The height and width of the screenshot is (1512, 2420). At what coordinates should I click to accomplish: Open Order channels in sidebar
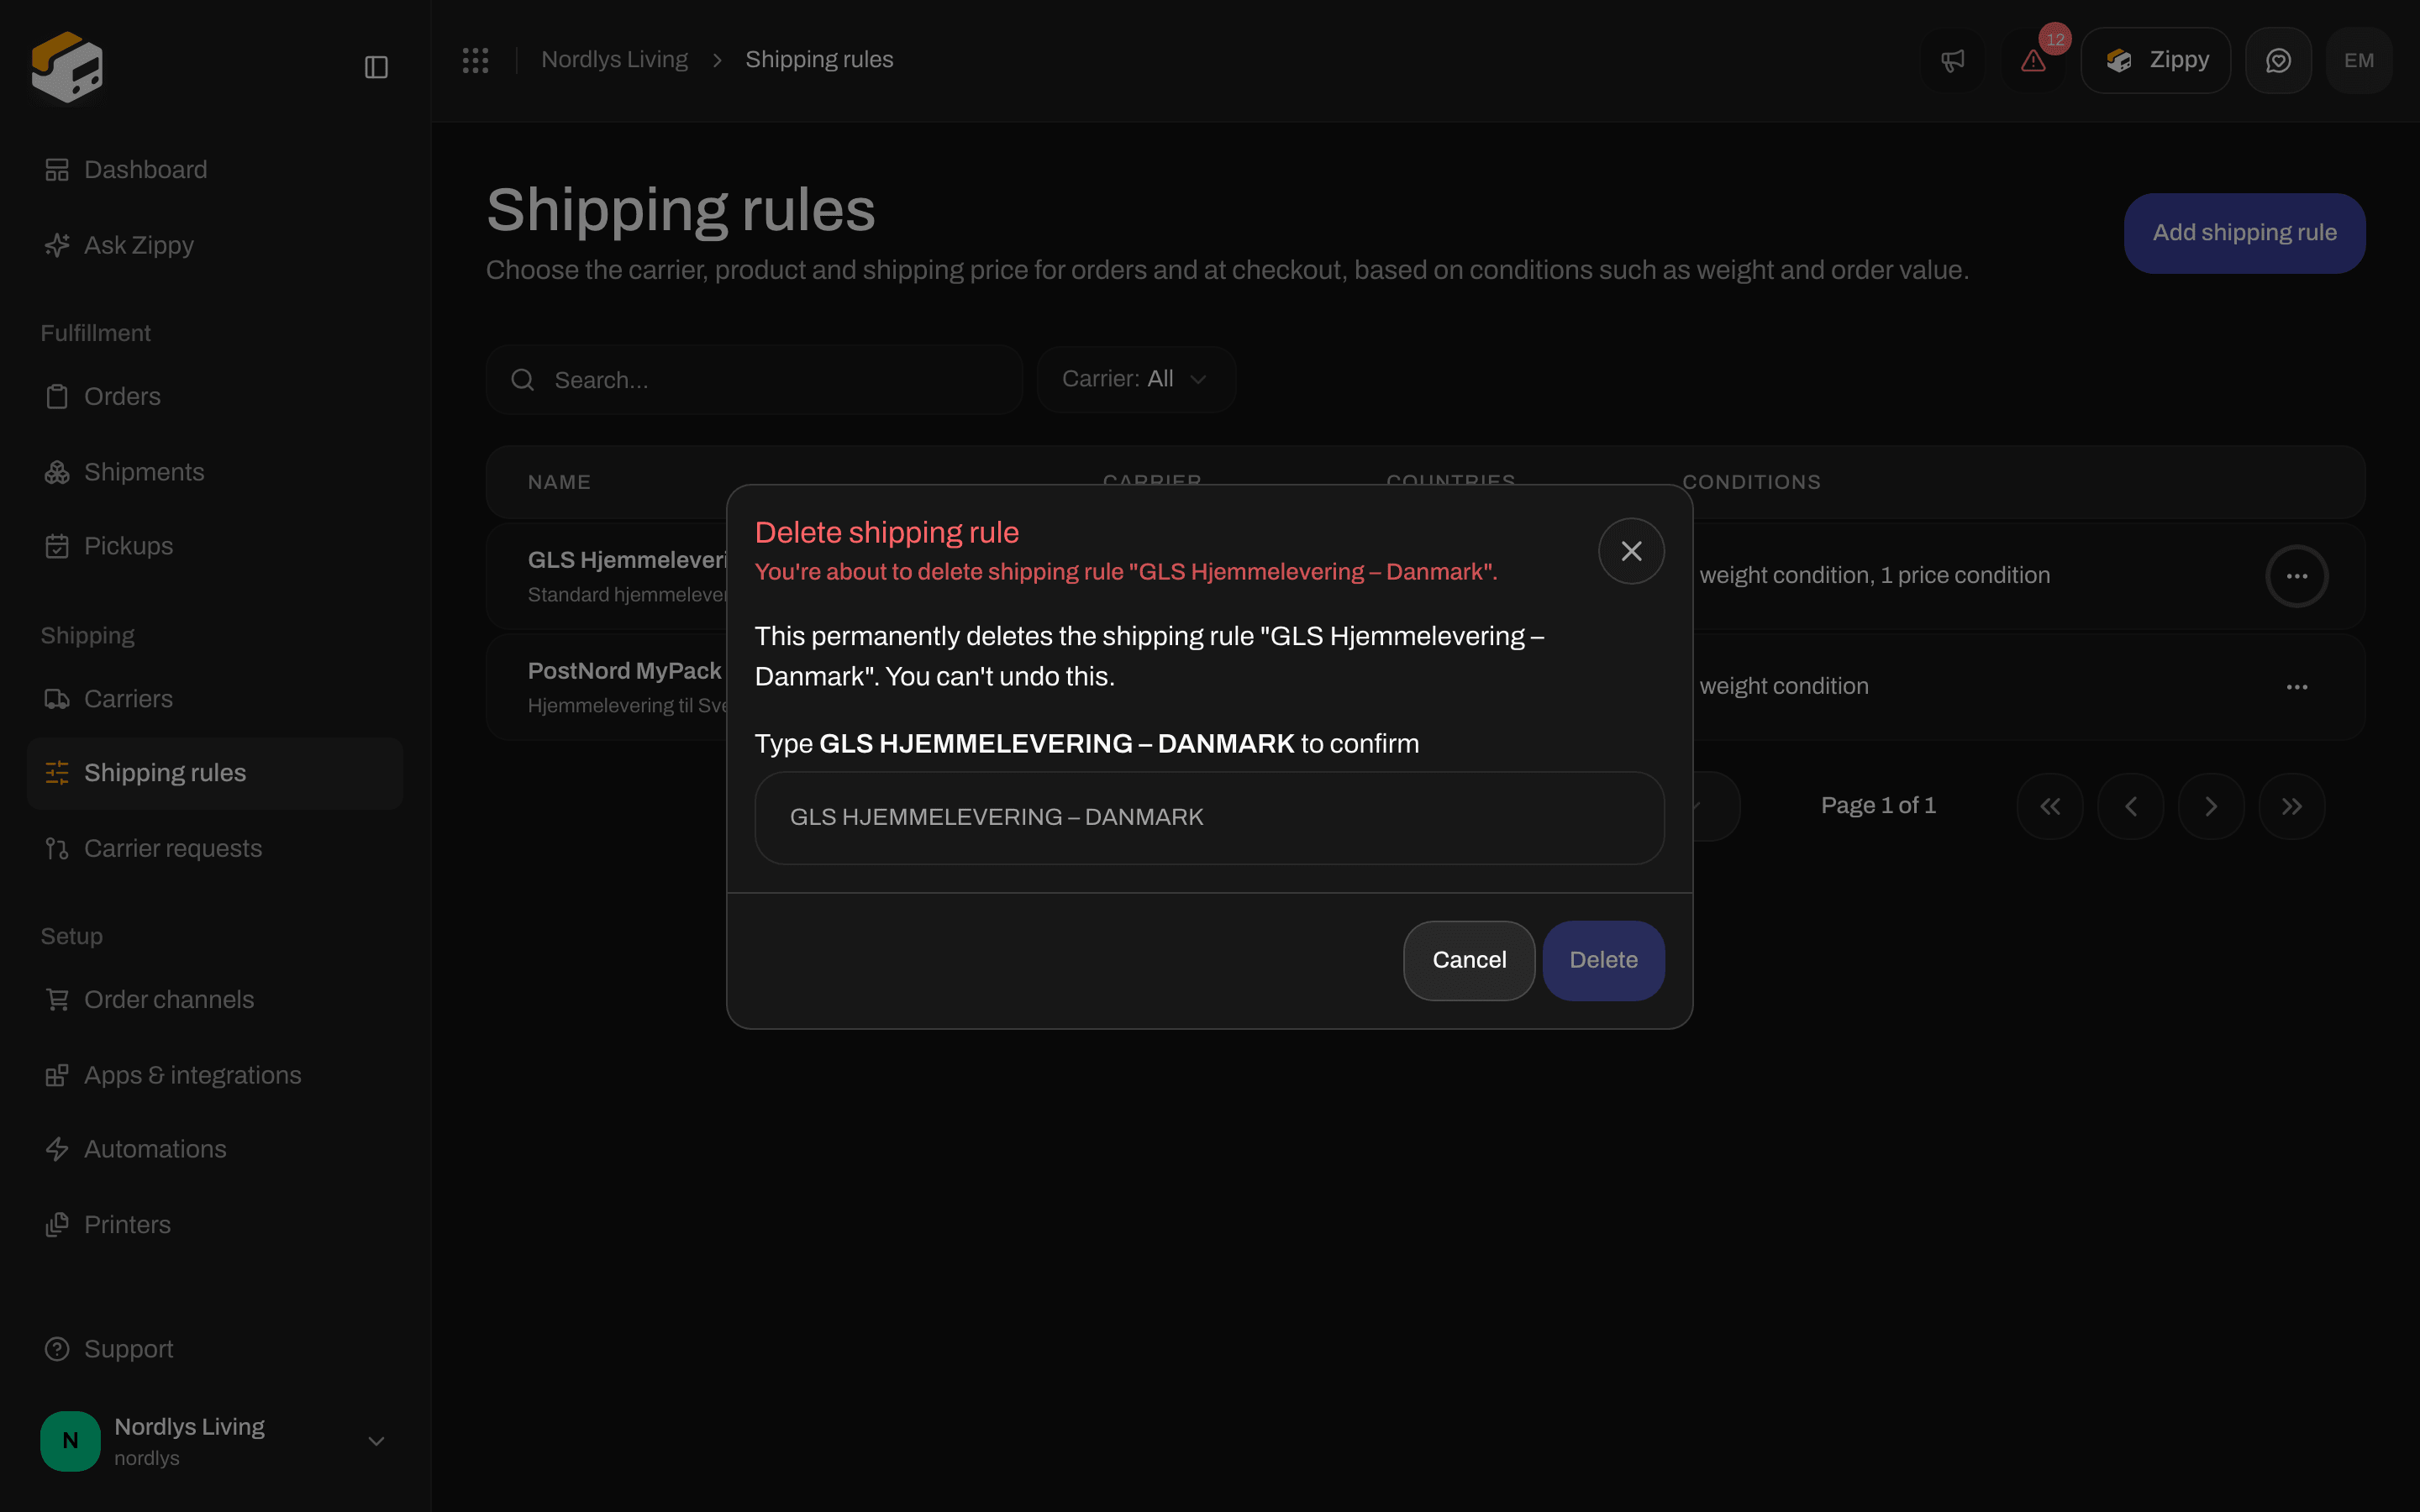coord(215,1000)
